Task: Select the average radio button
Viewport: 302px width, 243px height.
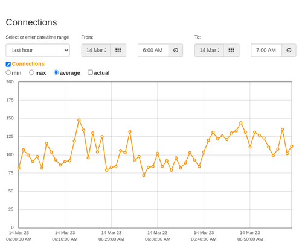Action: pos(56,72)
